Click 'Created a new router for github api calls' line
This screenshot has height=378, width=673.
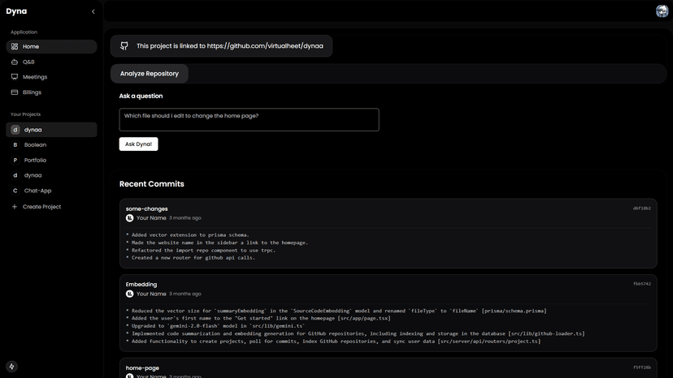coord(190,258)
